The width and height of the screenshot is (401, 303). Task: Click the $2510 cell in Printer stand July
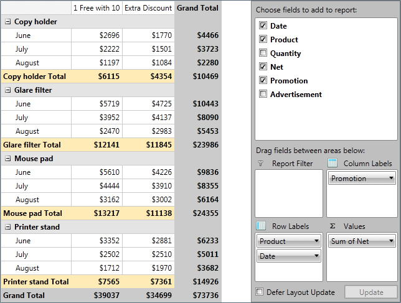coord(148,254)
